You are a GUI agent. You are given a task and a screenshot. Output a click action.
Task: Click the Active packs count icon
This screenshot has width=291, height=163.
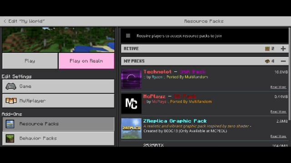tap(267, 48)
